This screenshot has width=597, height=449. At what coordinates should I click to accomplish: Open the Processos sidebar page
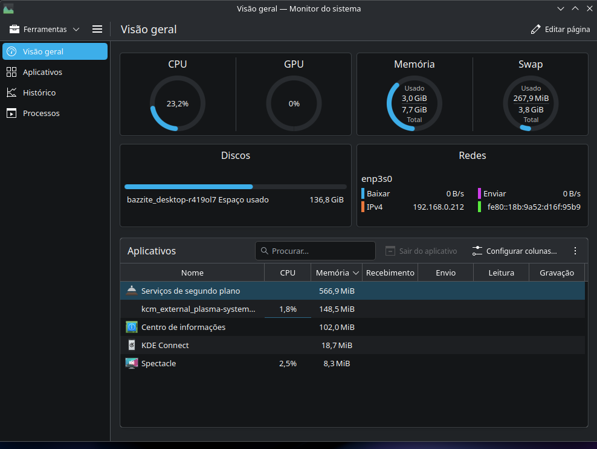point(55,113)
